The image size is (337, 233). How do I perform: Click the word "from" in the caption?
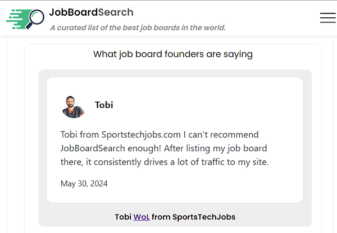point(161,217)
